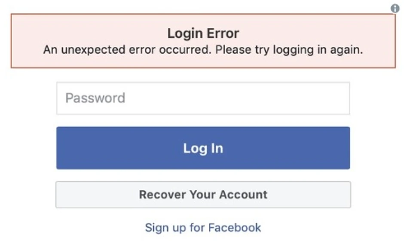The width and height of the screenshot is (404, 245).
Task: Open the Recover Your Account option
Action: 203,195
